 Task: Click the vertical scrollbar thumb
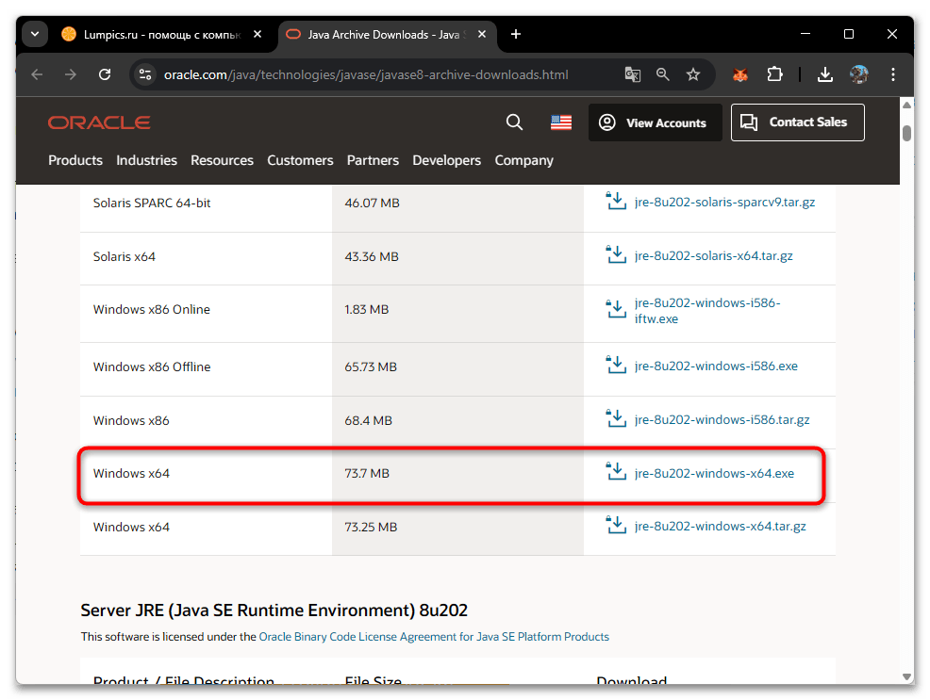click(906, 133)
